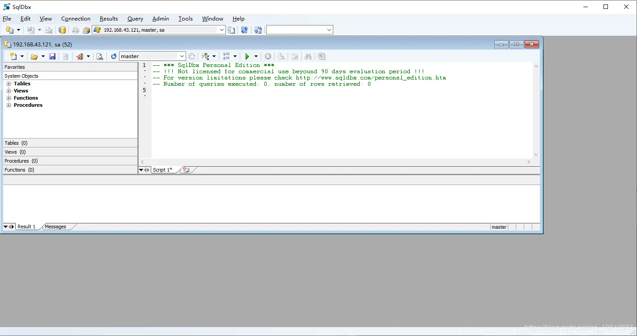Image resolution: width=637 pixels, height=336 pixels.
Task: Expand the Functions tree node
Action: [x=9, y=98]
